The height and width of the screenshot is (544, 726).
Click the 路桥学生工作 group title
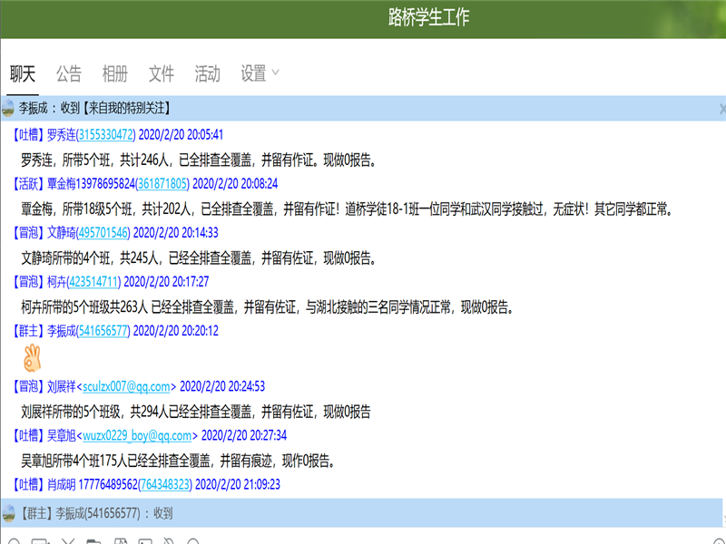coord(428,17)
